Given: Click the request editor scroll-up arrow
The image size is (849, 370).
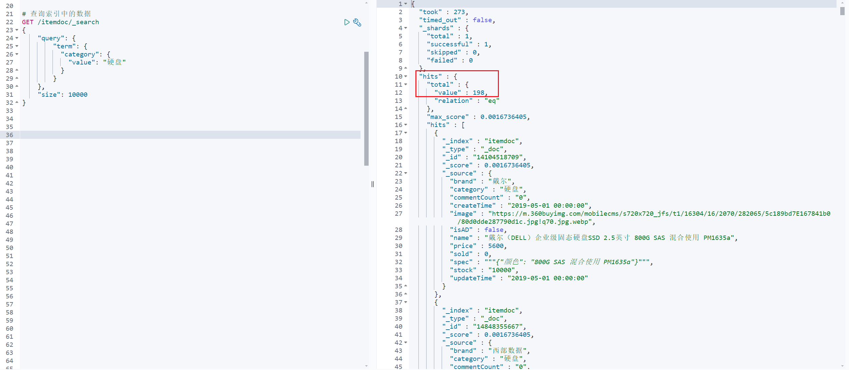Looking at the screenshot, I should [x=366, y=3].
